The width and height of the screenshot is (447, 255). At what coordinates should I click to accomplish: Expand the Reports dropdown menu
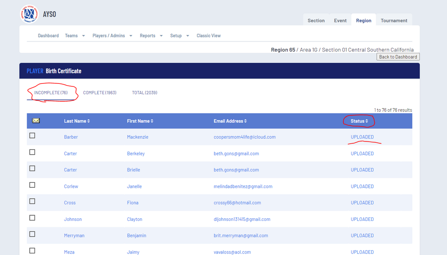pos(151,36)
